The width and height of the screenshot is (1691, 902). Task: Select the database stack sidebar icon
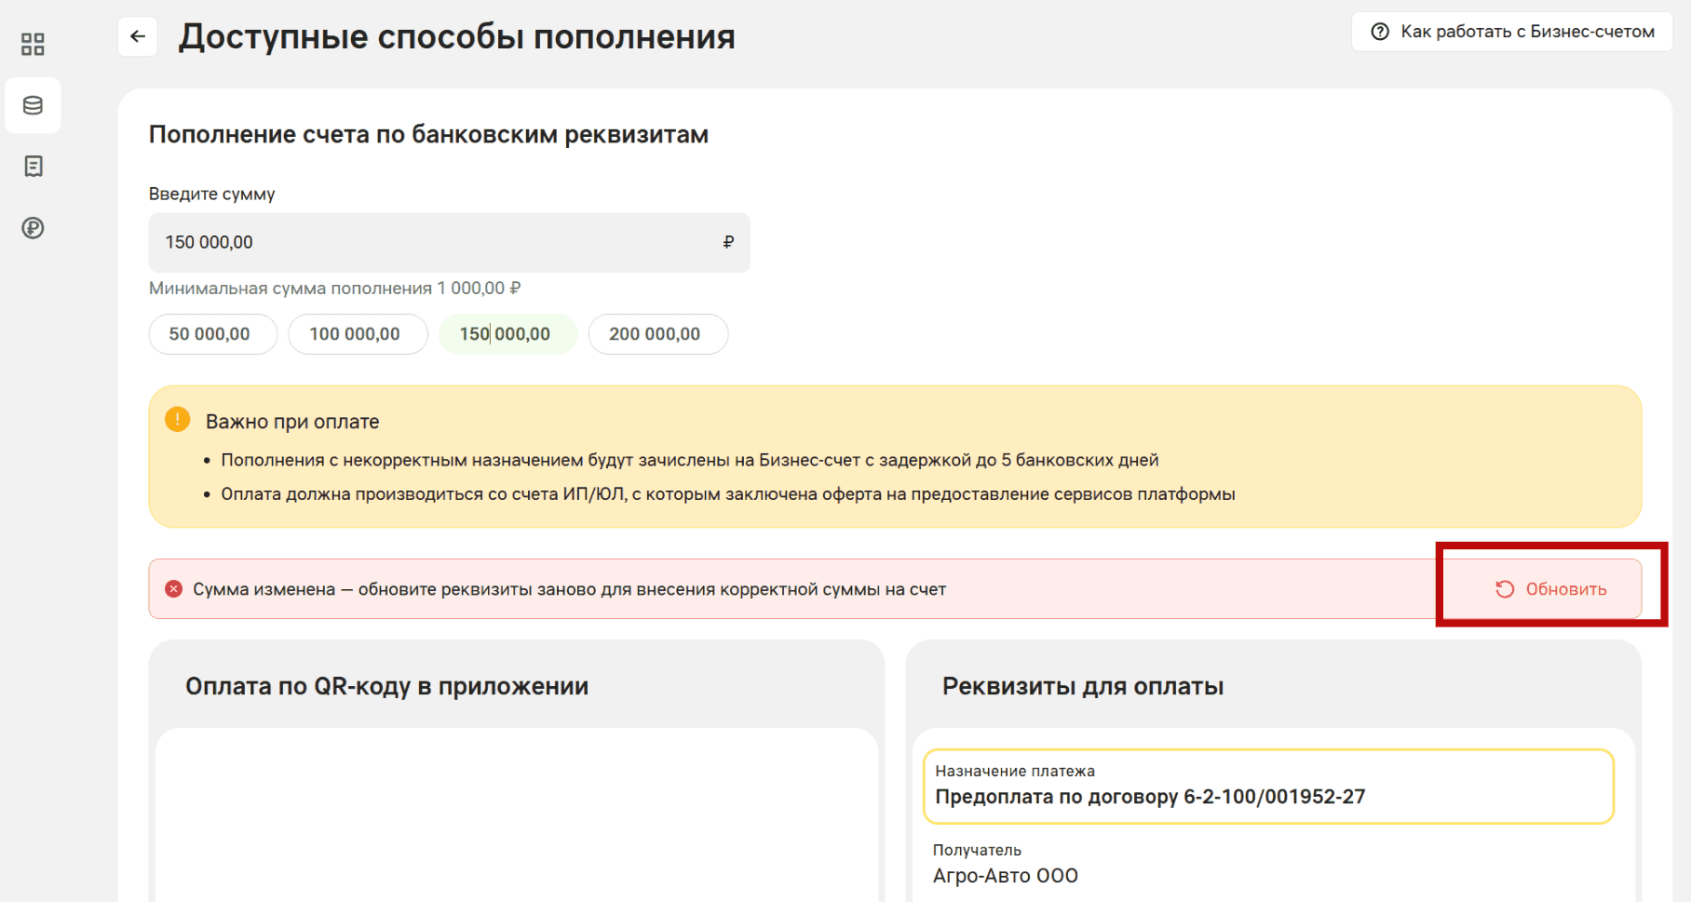point(33,105)
